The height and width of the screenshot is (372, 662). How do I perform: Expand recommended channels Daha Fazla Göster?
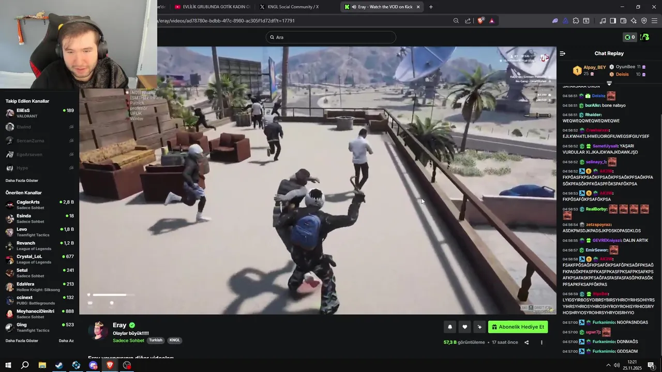coord(22,340)
